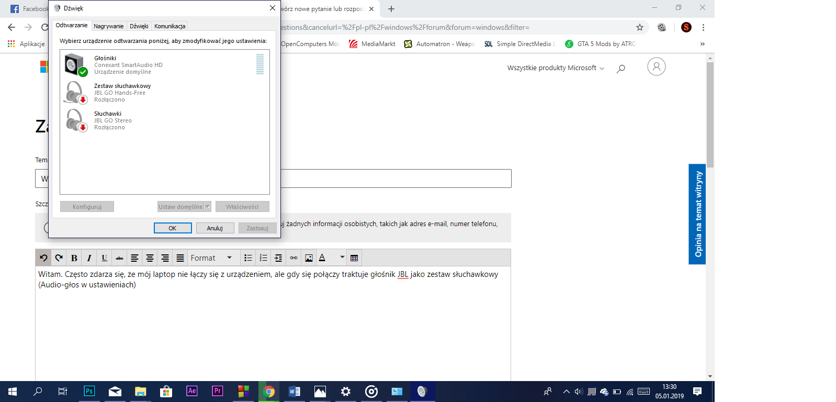Justify the text
The image size is (836, 402).
coord(180,258)
